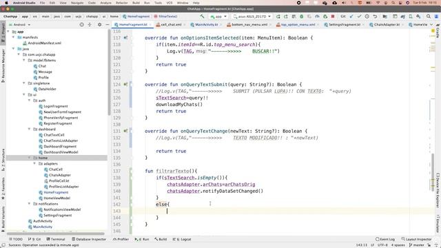Open the Profiler tool window
The image size is (441, 248).
(x=121, y=239)
